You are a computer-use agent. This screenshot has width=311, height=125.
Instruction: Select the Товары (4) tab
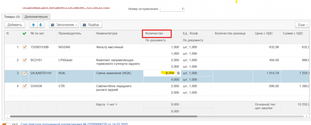[x=12, y=17]
